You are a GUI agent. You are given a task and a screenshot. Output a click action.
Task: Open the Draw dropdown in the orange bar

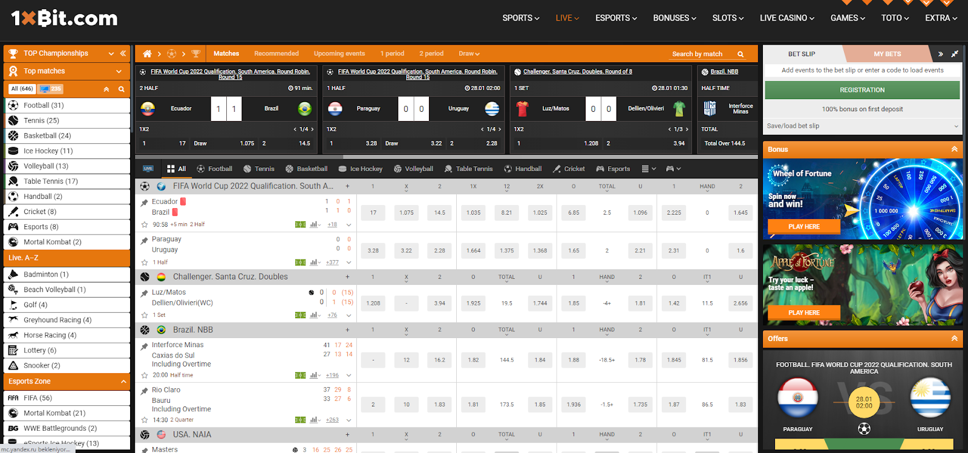pos(469,54)
